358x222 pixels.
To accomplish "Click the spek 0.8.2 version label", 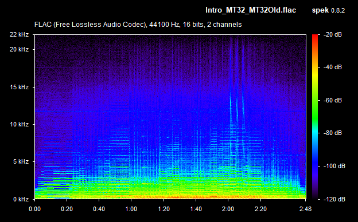I will coord(328,10).
